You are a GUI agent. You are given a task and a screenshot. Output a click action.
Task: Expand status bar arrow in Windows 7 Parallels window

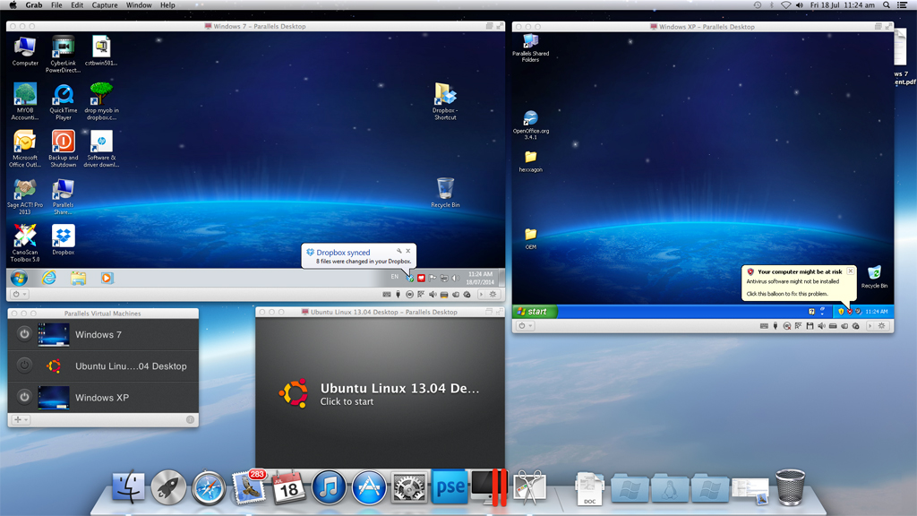pos(481,294)
